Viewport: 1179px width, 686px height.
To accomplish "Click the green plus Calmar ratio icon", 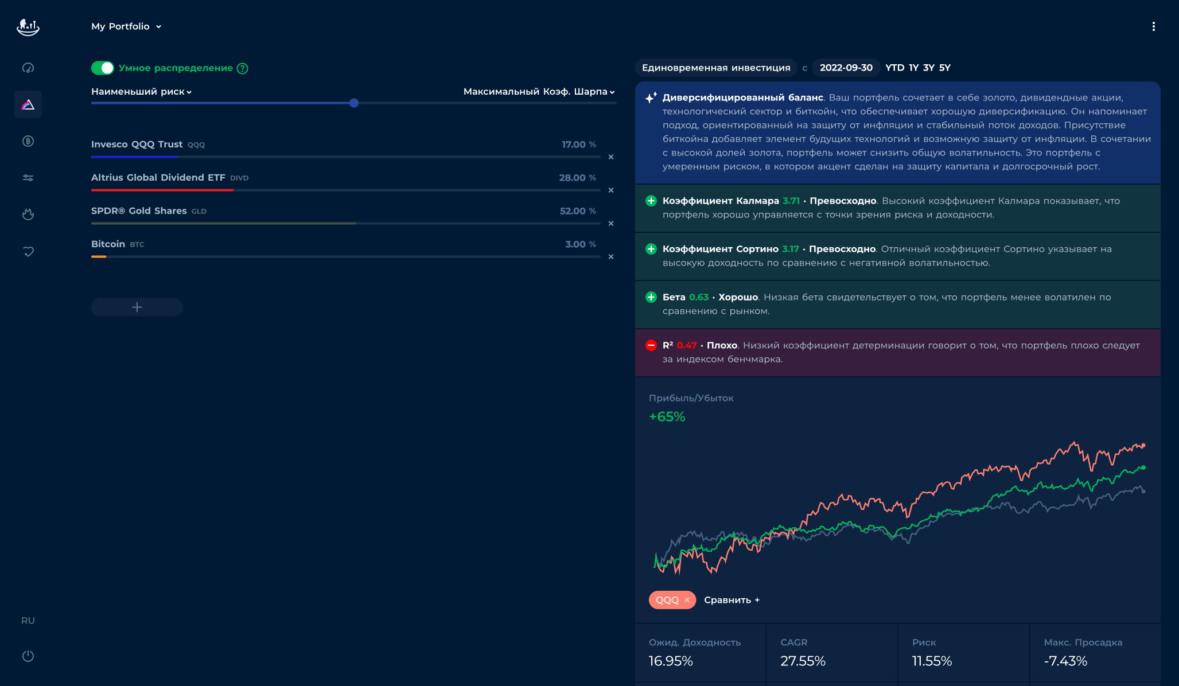I will 651,201.
